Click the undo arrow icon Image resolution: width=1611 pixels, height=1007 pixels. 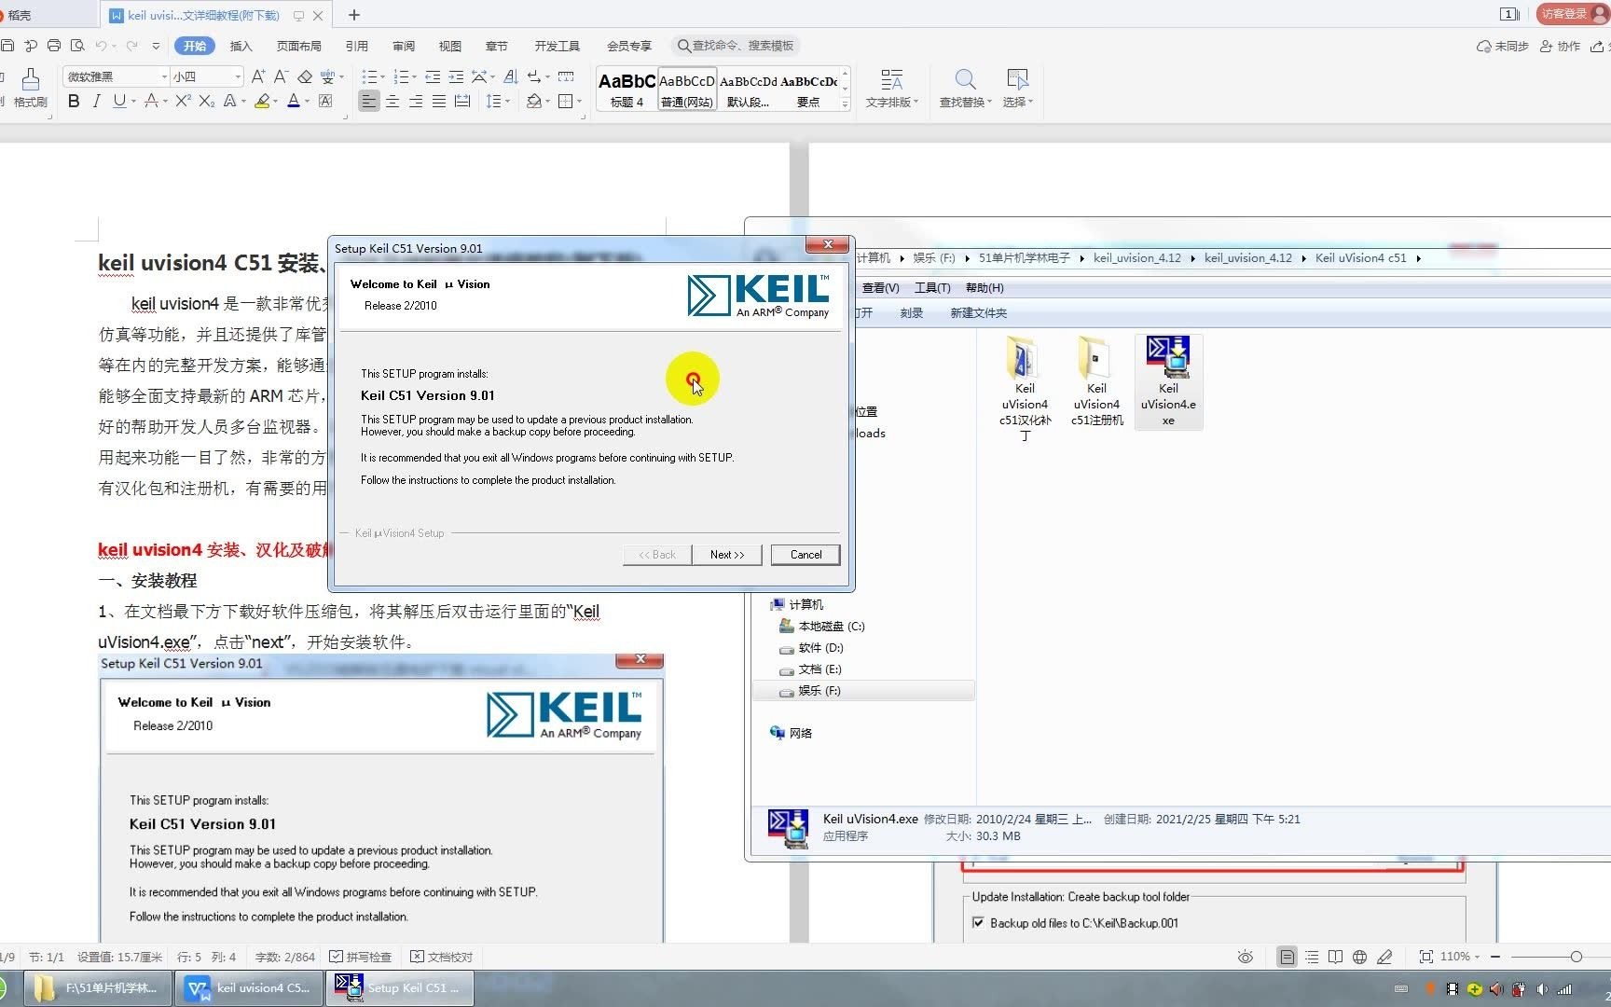click(101, 46)
